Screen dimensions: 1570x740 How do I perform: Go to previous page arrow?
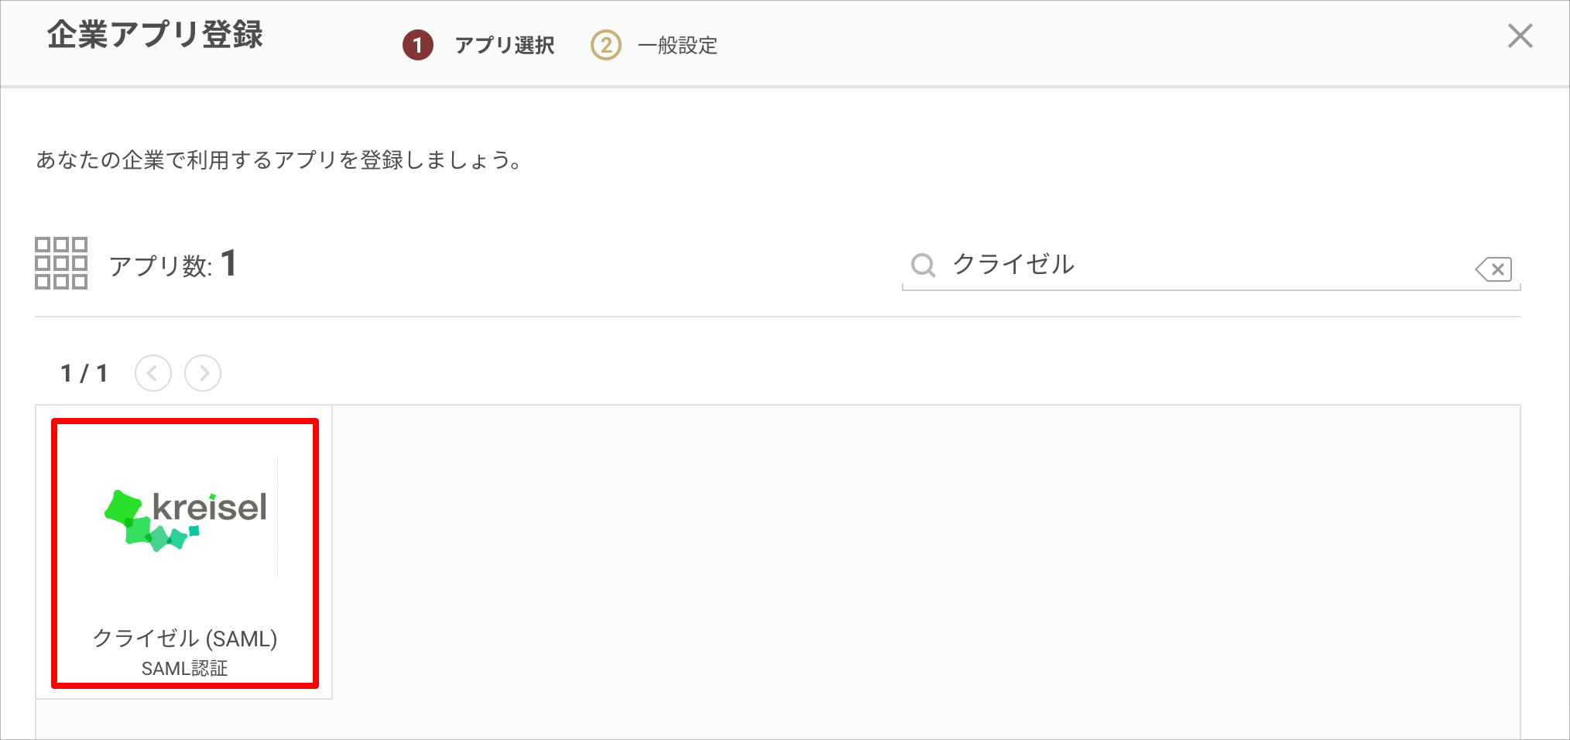point(153,373)
